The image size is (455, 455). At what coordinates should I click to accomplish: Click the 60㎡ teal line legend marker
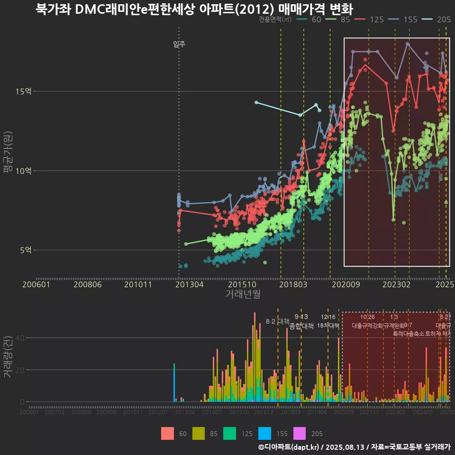pos(303,19)
